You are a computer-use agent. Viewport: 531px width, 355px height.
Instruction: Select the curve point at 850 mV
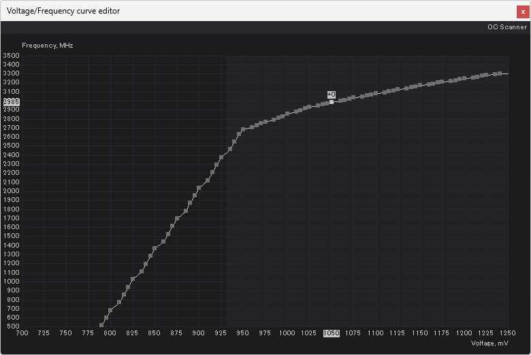(155, 248)
